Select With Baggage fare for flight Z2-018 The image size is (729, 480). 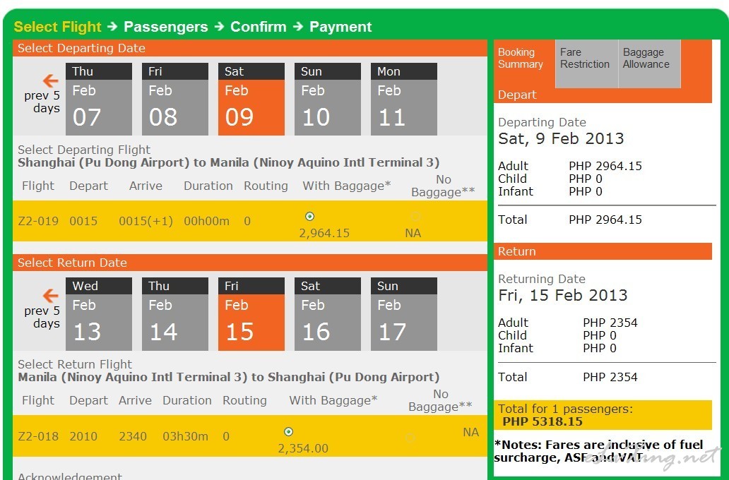288,432
